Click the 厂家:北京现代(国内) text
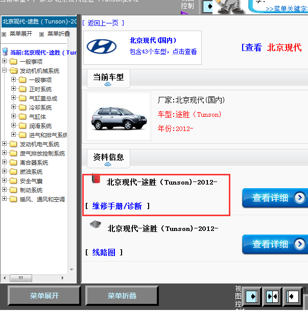 click(191, 100)
